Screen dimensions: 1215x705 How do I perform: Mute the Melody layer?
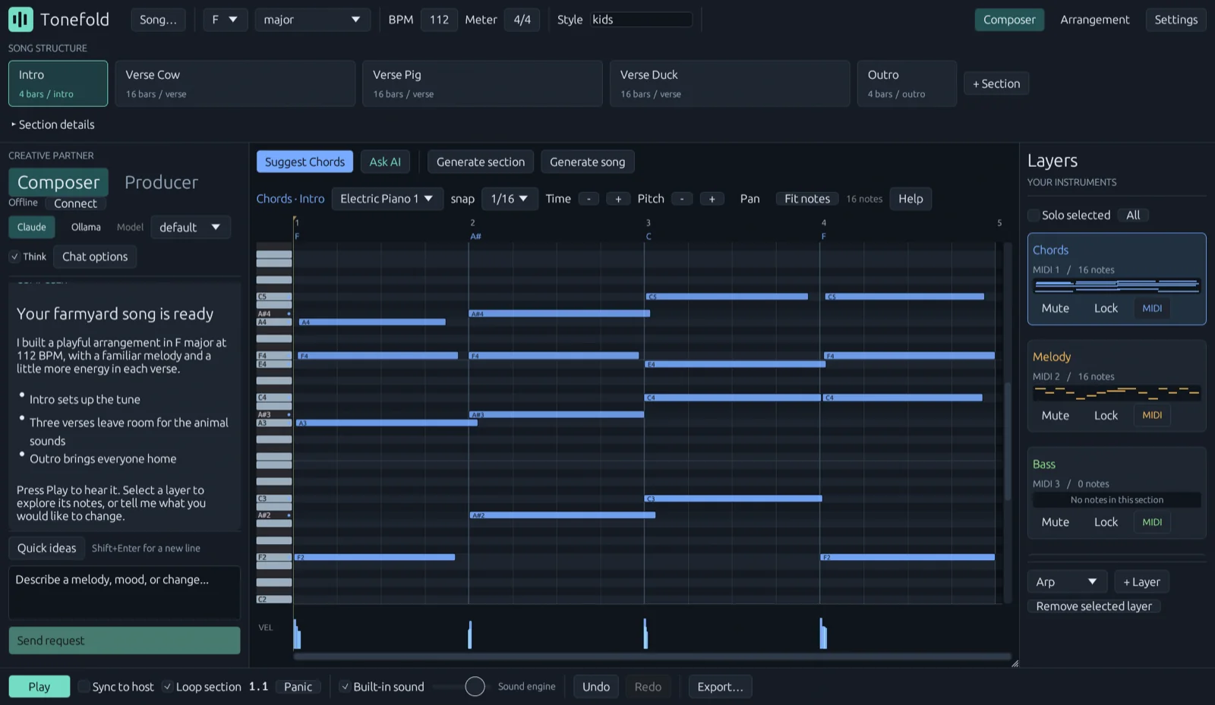click(1055, 415)
